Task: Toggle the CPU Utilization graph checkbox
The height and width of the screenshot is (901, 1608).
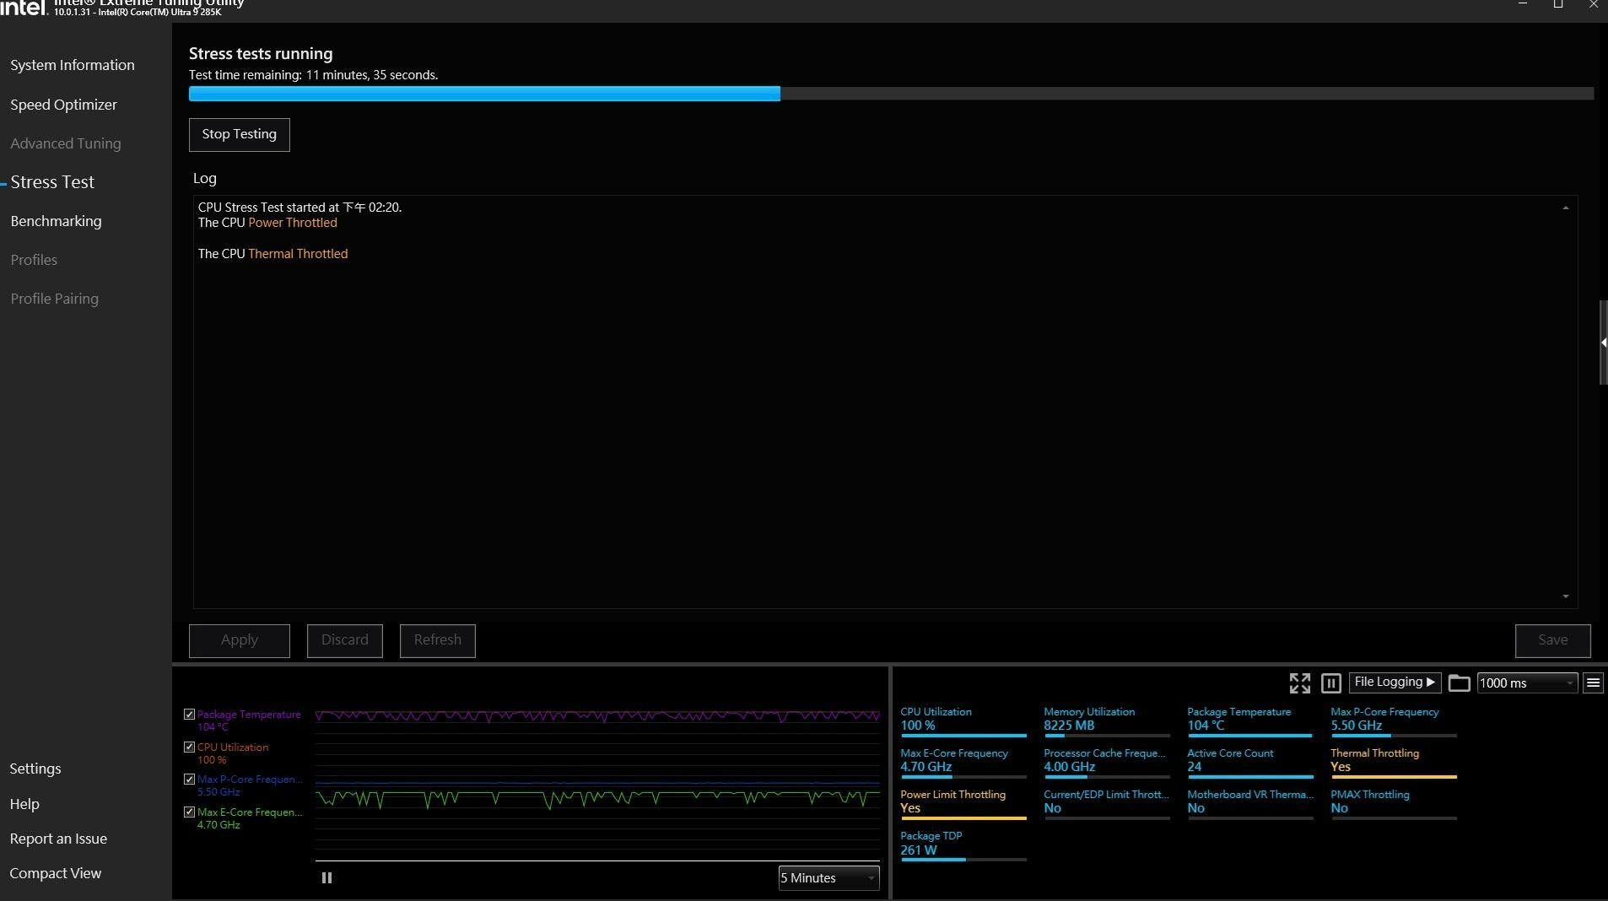Action: tap(190, 747)
